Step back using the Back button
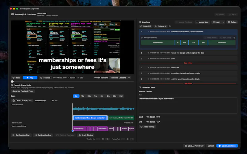The width and height of the screenshot is (247, 154). [16, 78]
